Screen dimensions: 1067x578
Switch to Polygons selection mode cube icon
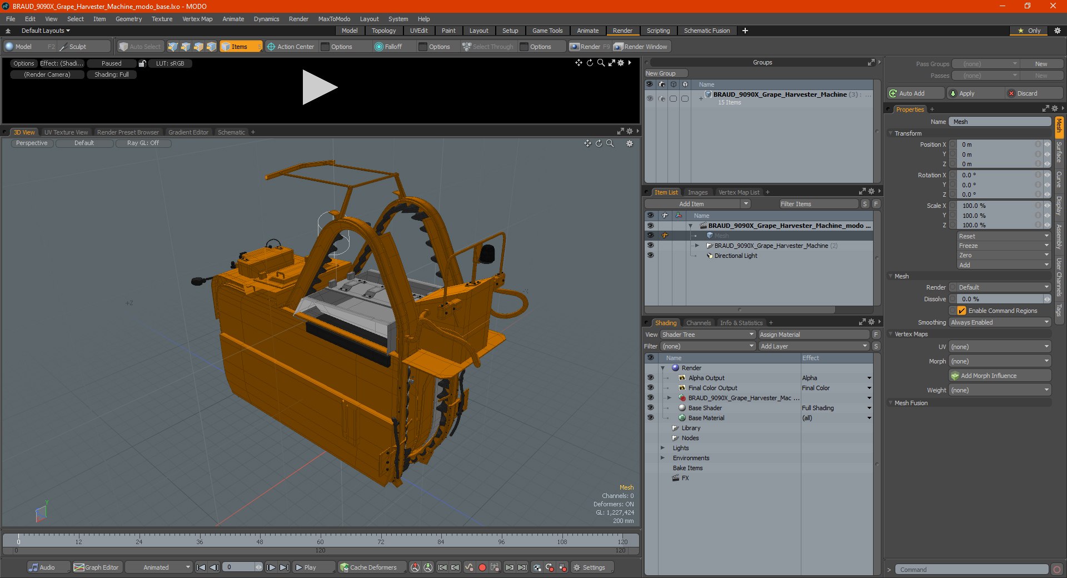[x=198, y=47]
